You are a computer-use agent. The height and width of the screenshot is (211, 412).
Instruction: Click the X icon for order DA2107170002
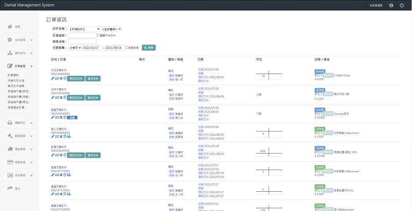(x=61, y=175)
